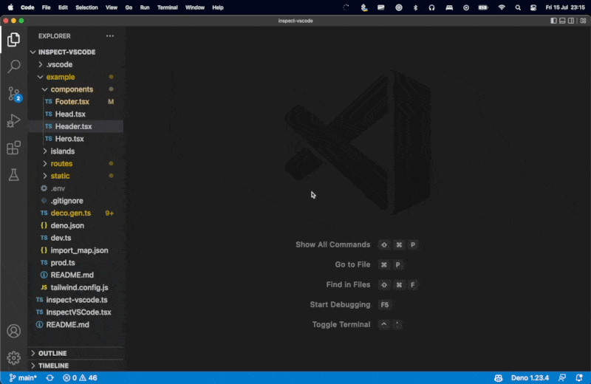Open import_map.json file
The height and width of the screenshot is (384, 591).
[76, 250]
